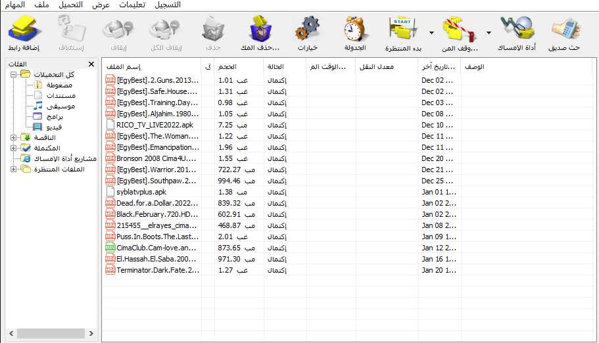Click the scroll right arrow in categories panel

tap(91, 333)
